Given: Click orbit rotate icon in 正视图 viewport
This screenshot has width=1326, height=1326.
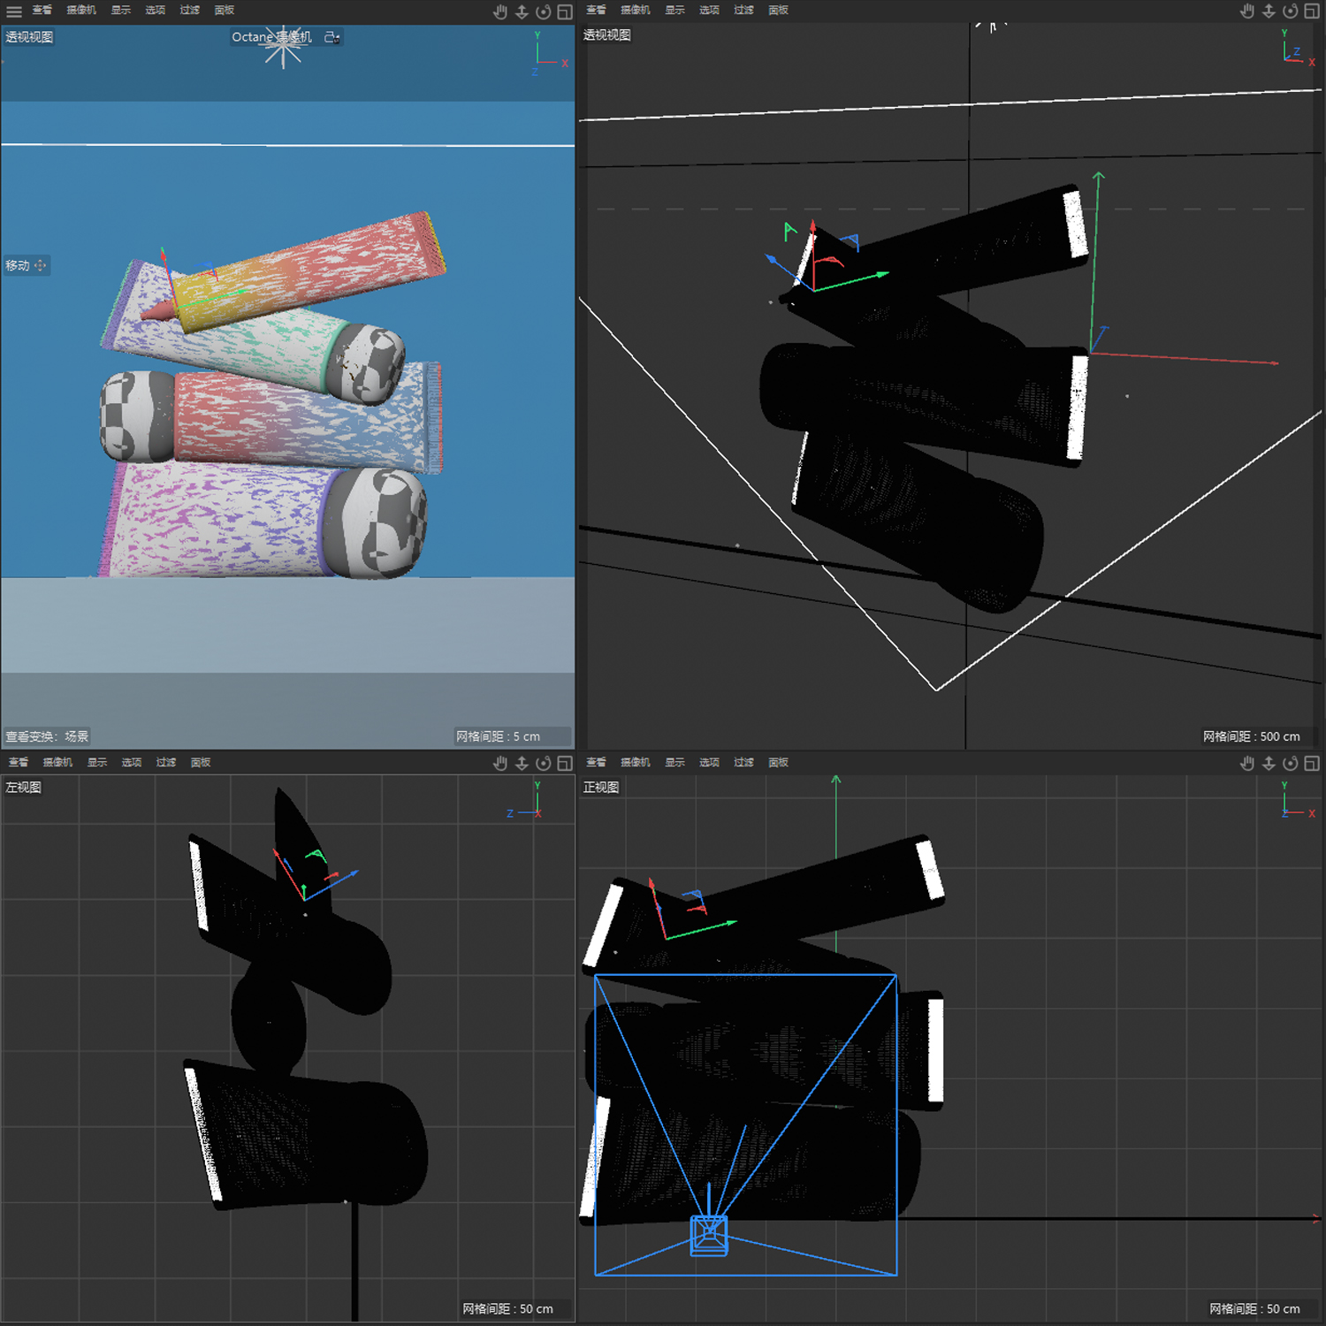Looking at the screenshot, I should coord(1290,763).
